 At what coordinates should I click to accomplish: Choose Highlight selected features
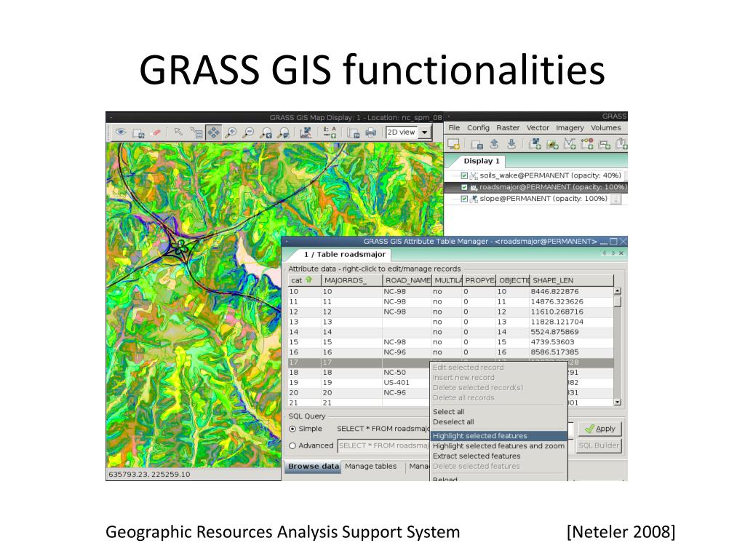pyautogui.click(x=499, y=436)
